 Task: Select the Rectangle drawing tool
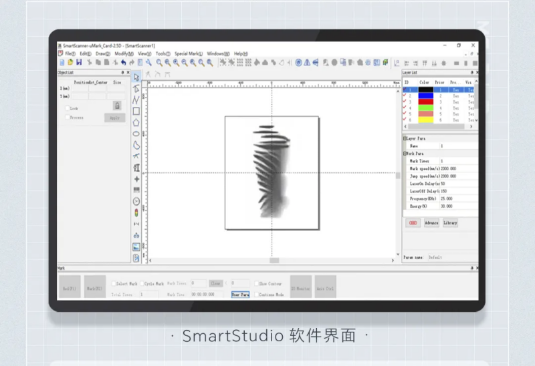pyautogui.click(x=136, y=111)
